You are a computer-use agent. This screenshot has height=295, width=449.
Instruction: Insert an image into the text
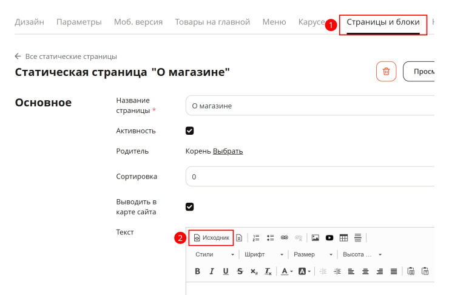coord(316,238)
